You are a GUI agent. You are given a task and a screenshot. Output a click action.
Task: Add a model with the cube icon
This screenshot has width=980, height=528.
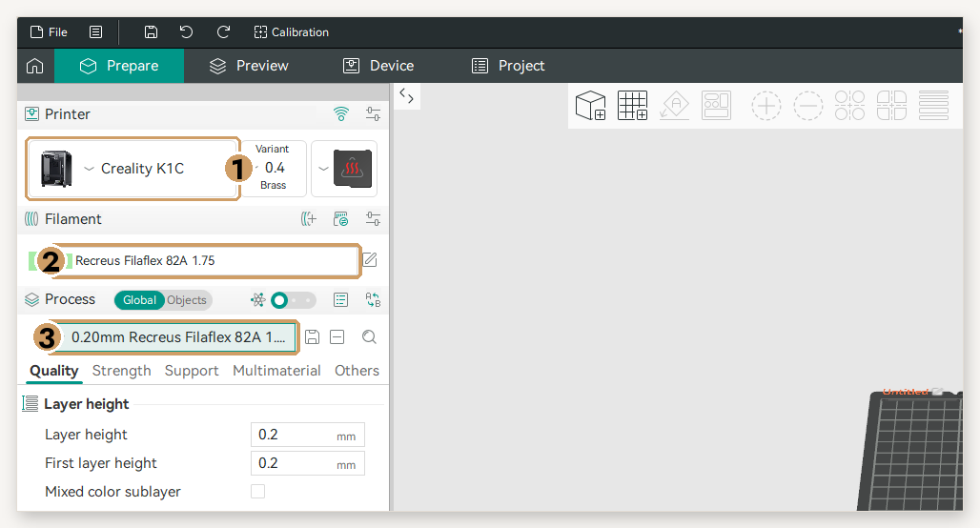[x=591, y=106]
